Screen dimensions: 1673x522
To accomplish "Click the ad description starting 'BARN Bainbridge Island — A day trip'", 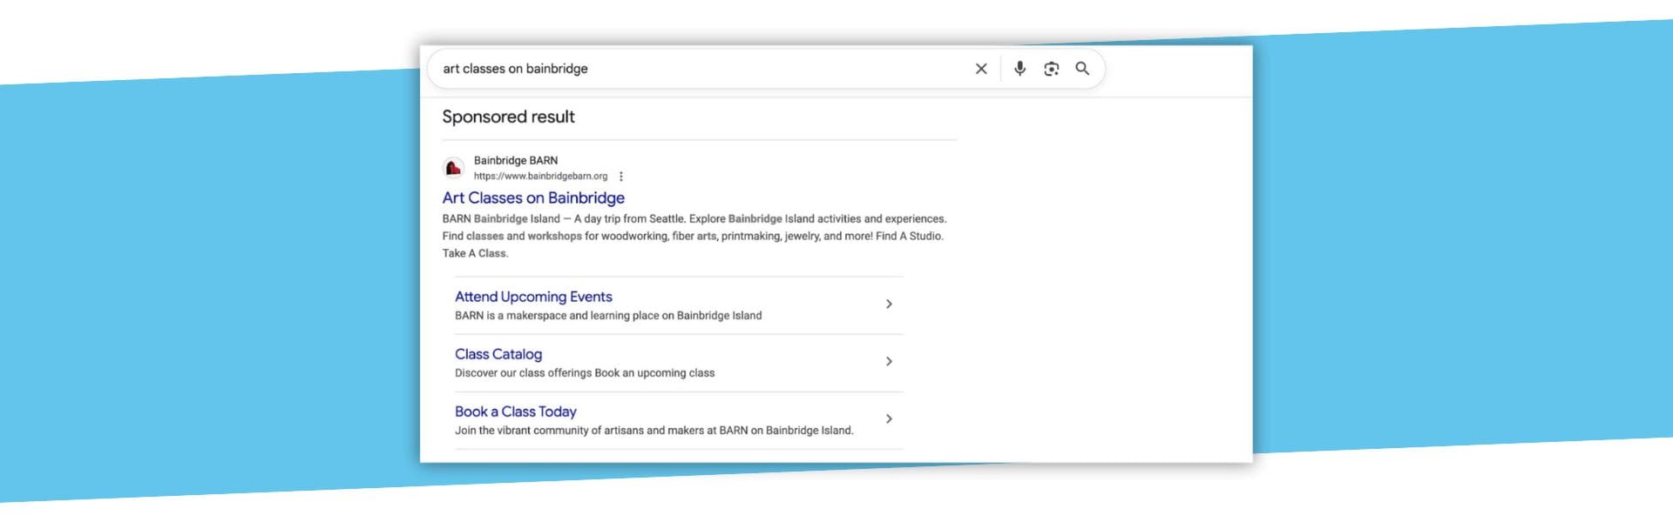I will [x=694, y=236].
